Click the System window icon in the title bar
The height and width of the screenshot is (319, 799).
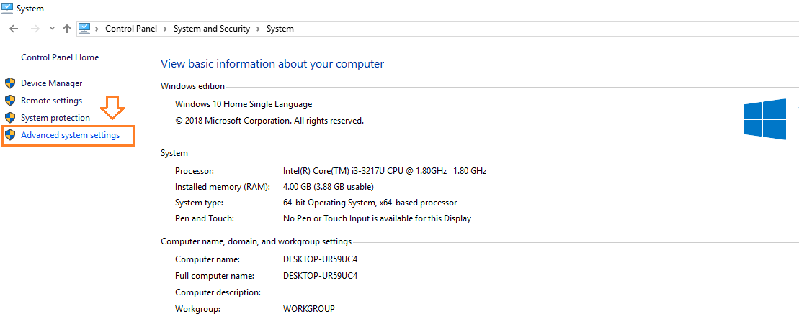(6, 8)
